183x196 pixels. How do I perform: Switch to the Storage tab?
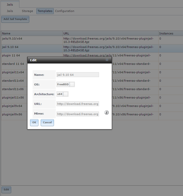coord(27,11)
